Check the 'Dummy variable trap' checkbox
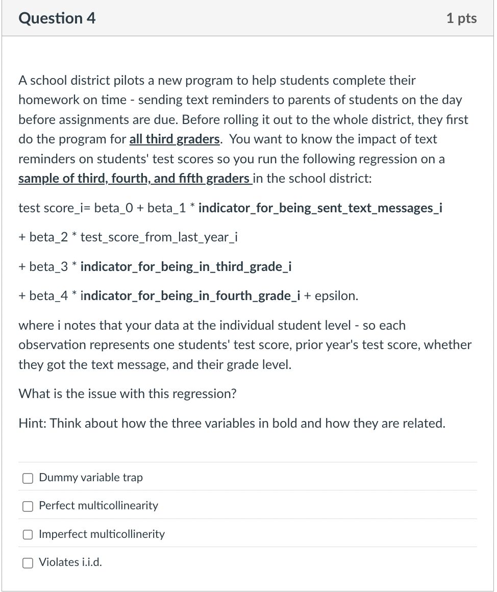This screenshot has width=497, height=592. coord(28,478)
